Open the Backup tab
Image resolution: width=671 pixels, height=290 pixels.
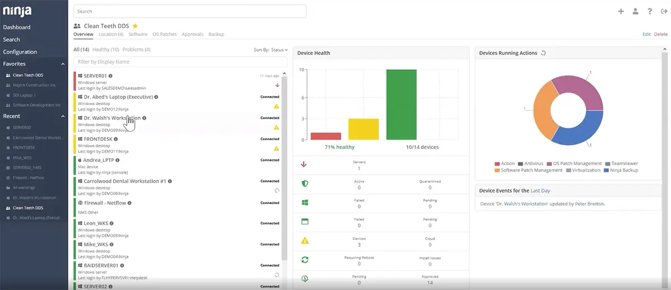point(216,34)
